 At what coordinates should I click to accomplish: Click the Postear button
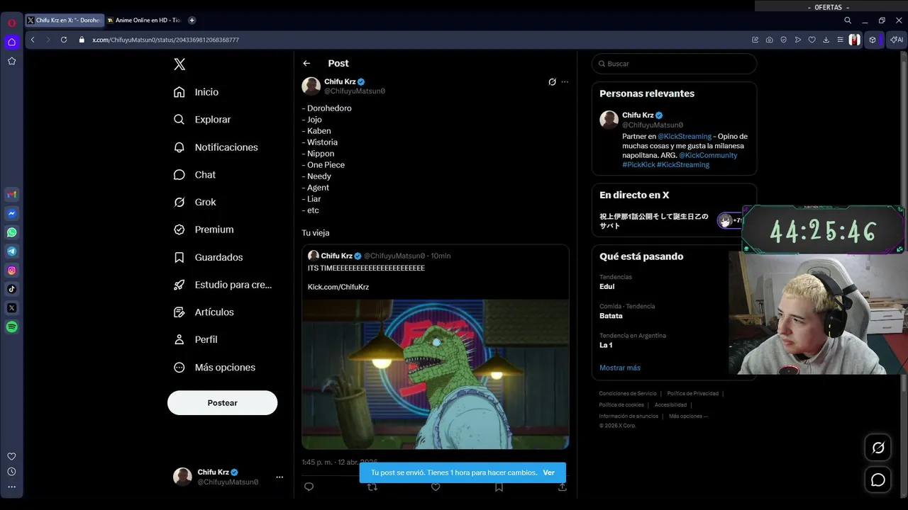tap(222, 403)
